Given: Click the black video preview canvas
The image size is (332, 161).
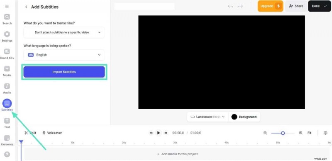Looking at the screenshot, I should pos(222,62).
